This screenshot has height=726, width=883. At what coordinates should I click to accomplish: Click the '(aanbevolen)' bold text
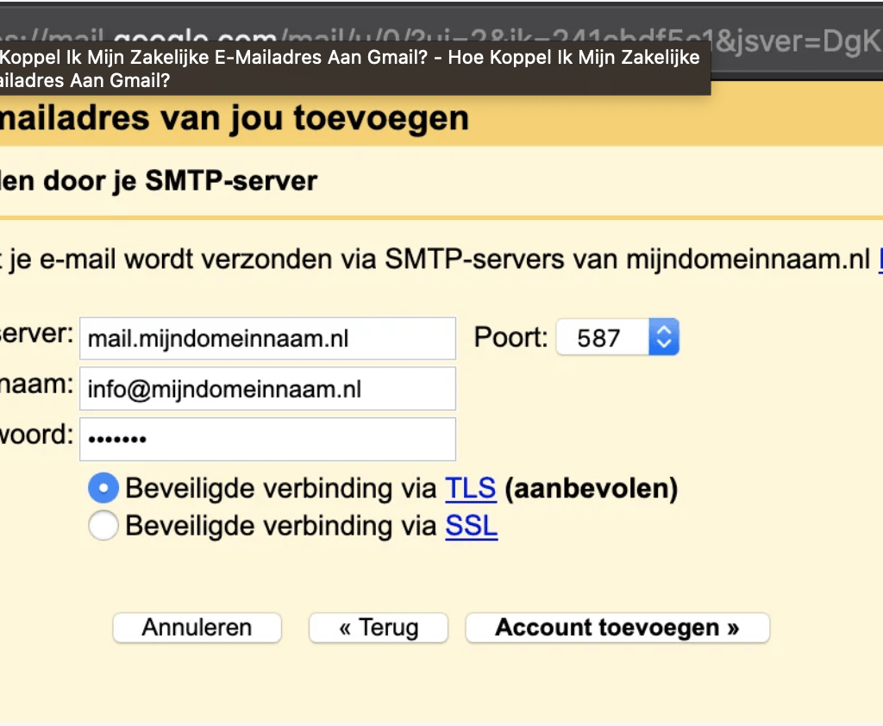[591, 489]
